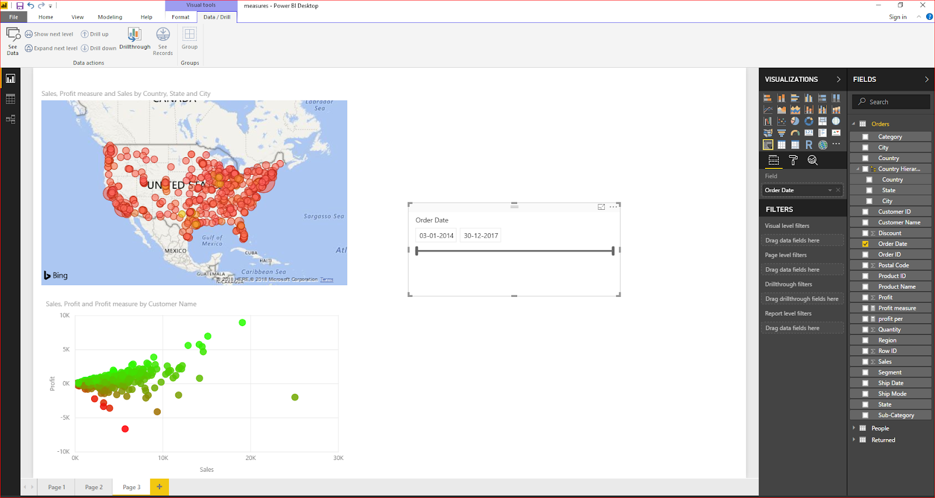This screenshot has height=498, width=935.
Task: Check the Ship Mode field checkbox
Action: coord(865,394)
